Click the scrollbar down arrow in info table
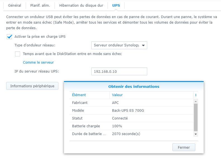Image resolution: width=221 pixels, height=162 pixels. coord(196,134)
